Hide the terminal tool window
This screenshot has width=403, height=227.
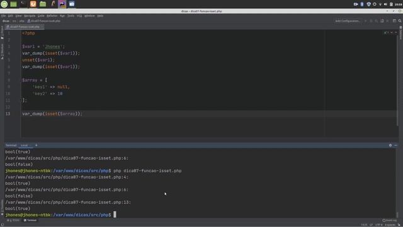pyautogui.click(x=396, y=146)
